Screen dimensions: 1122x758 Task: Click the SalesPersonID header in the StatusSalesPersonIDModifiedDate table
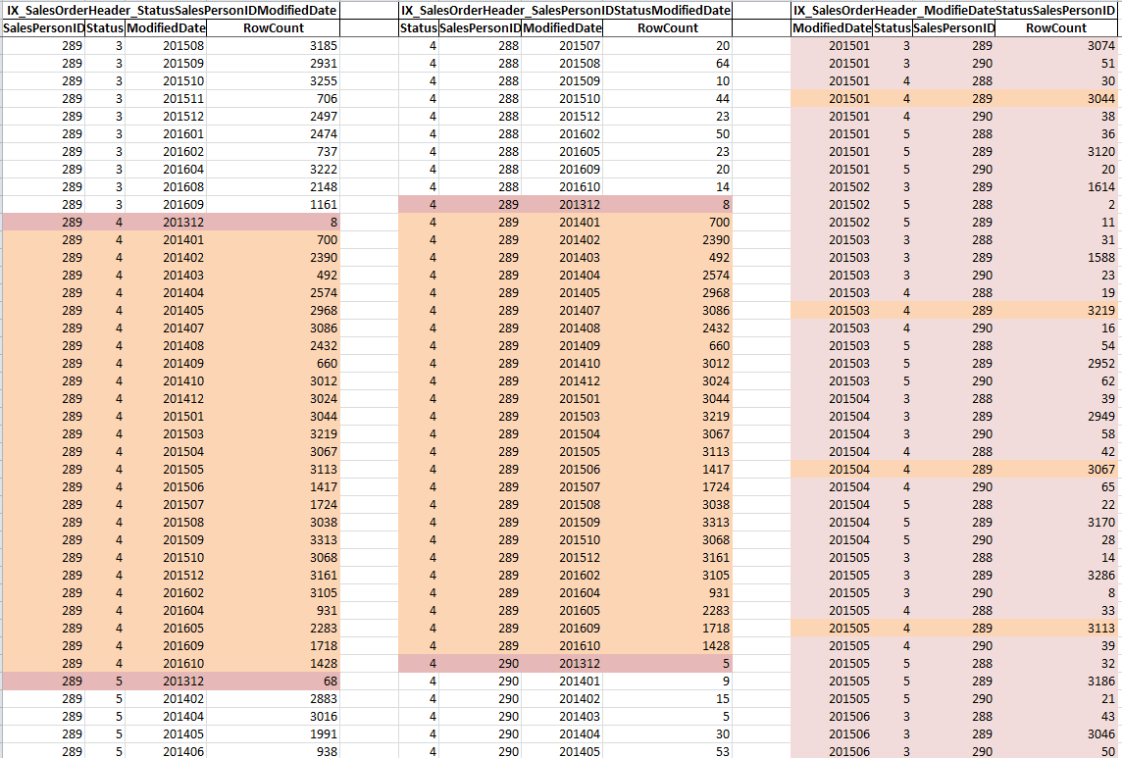pos(43,27)
